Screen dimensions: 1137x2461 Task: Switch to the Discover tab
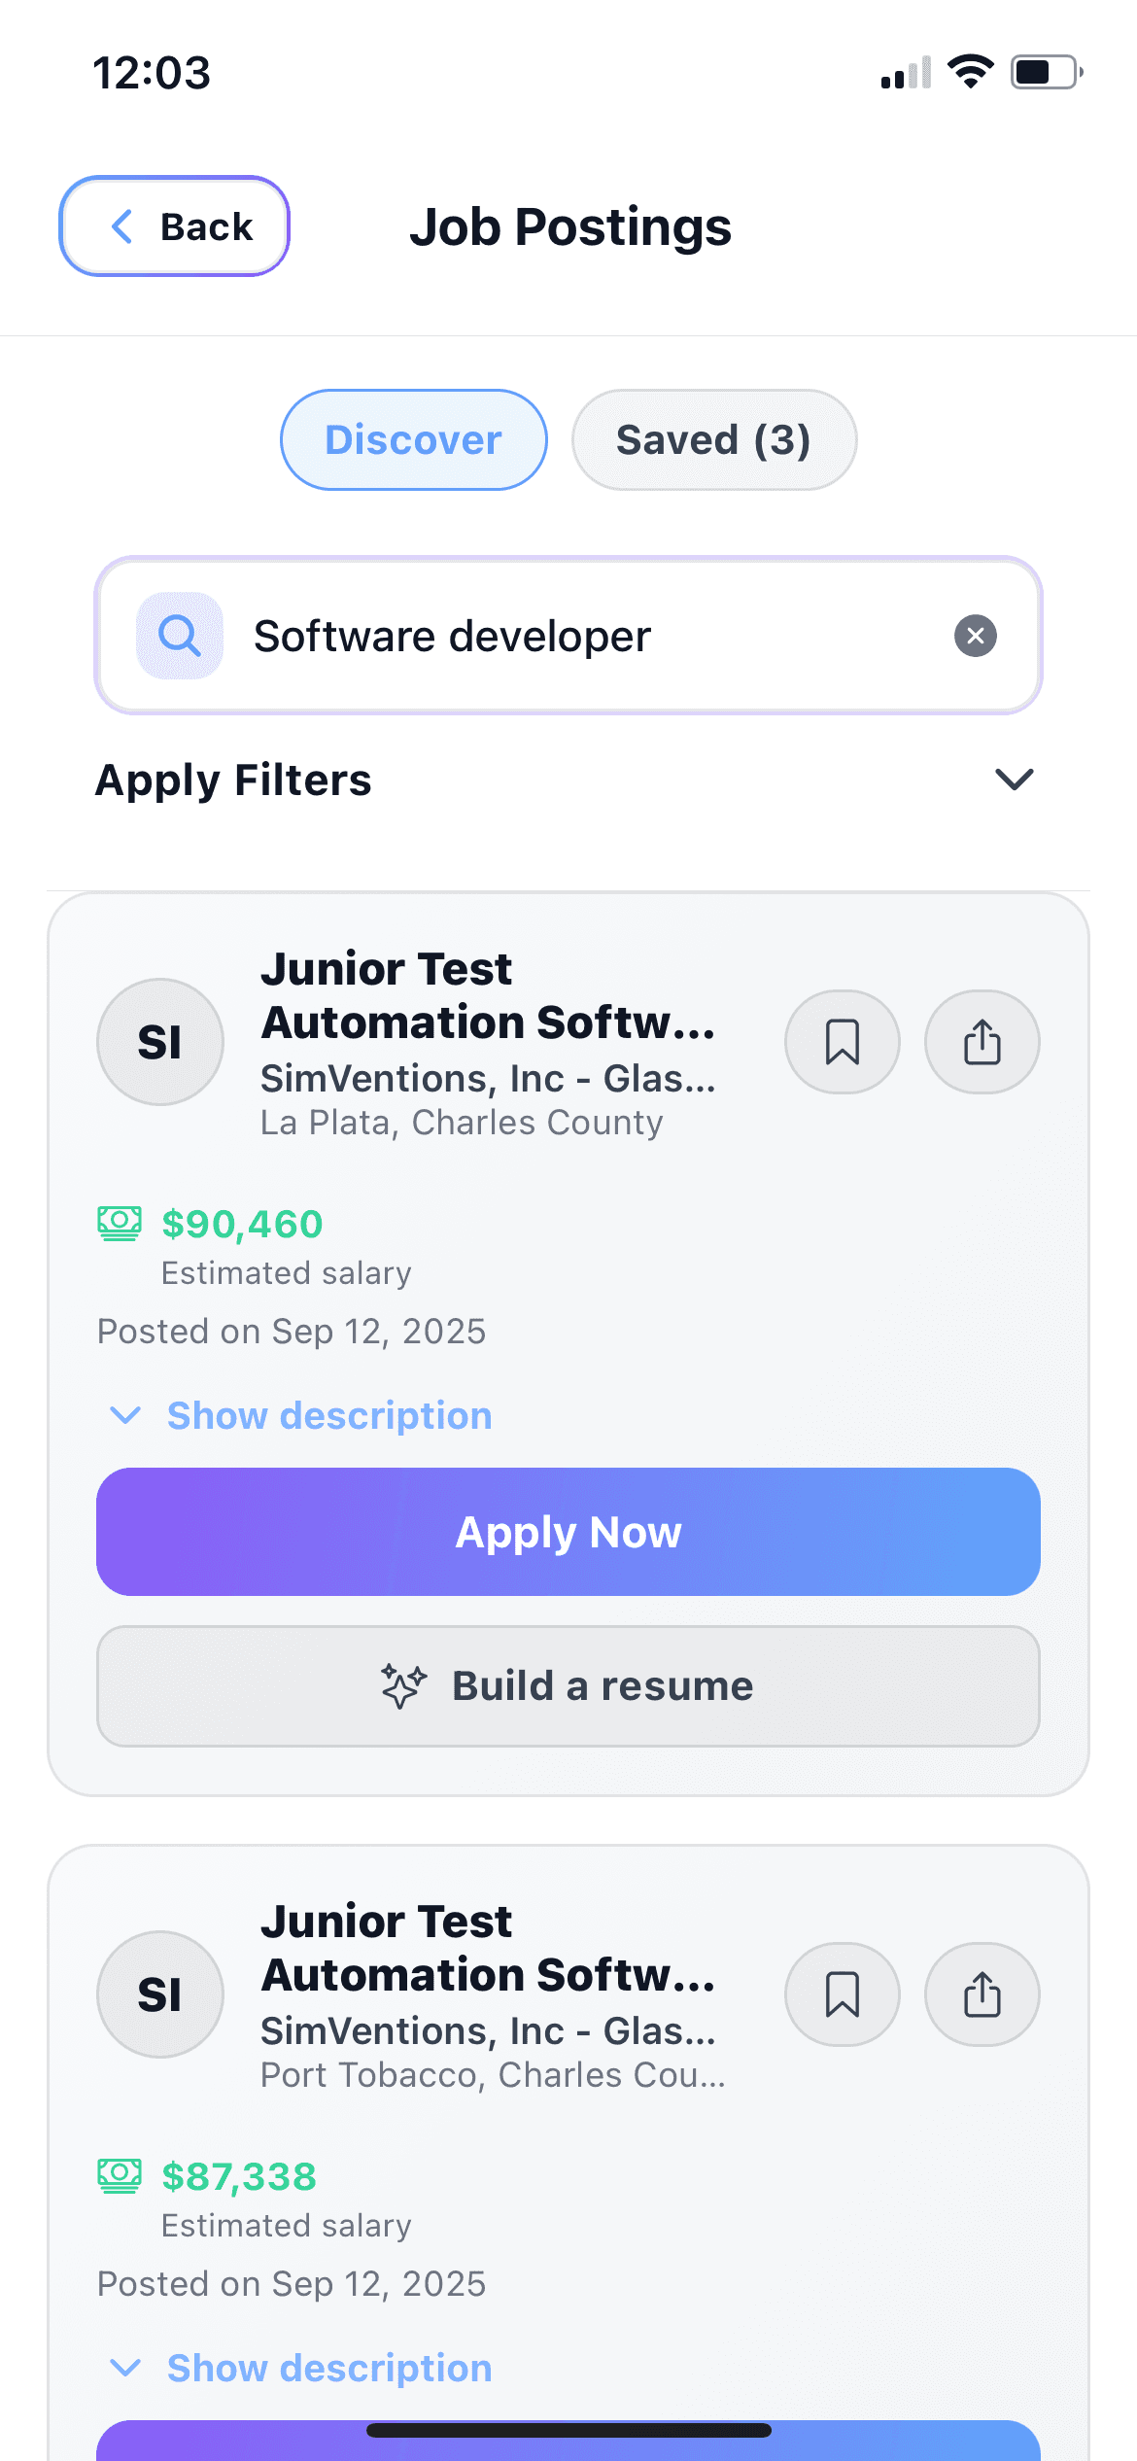413,440
